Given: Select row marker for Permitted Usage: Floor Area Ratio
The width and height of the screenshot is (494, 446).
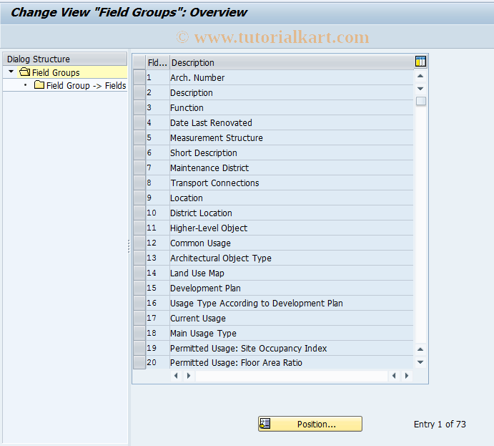Looking at the screenshot, I should (x=139, y=362).
